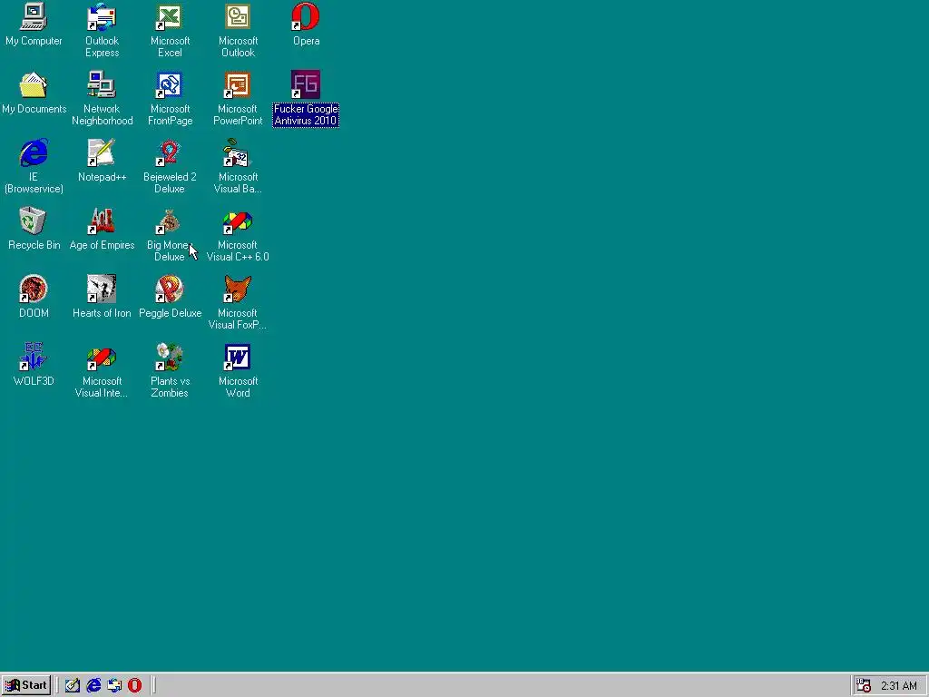This screenshot has width=929, height=697.
Task: Launch Opera from the Quick Launch bar
Action: pyautogui.click(x=135, y=685)
